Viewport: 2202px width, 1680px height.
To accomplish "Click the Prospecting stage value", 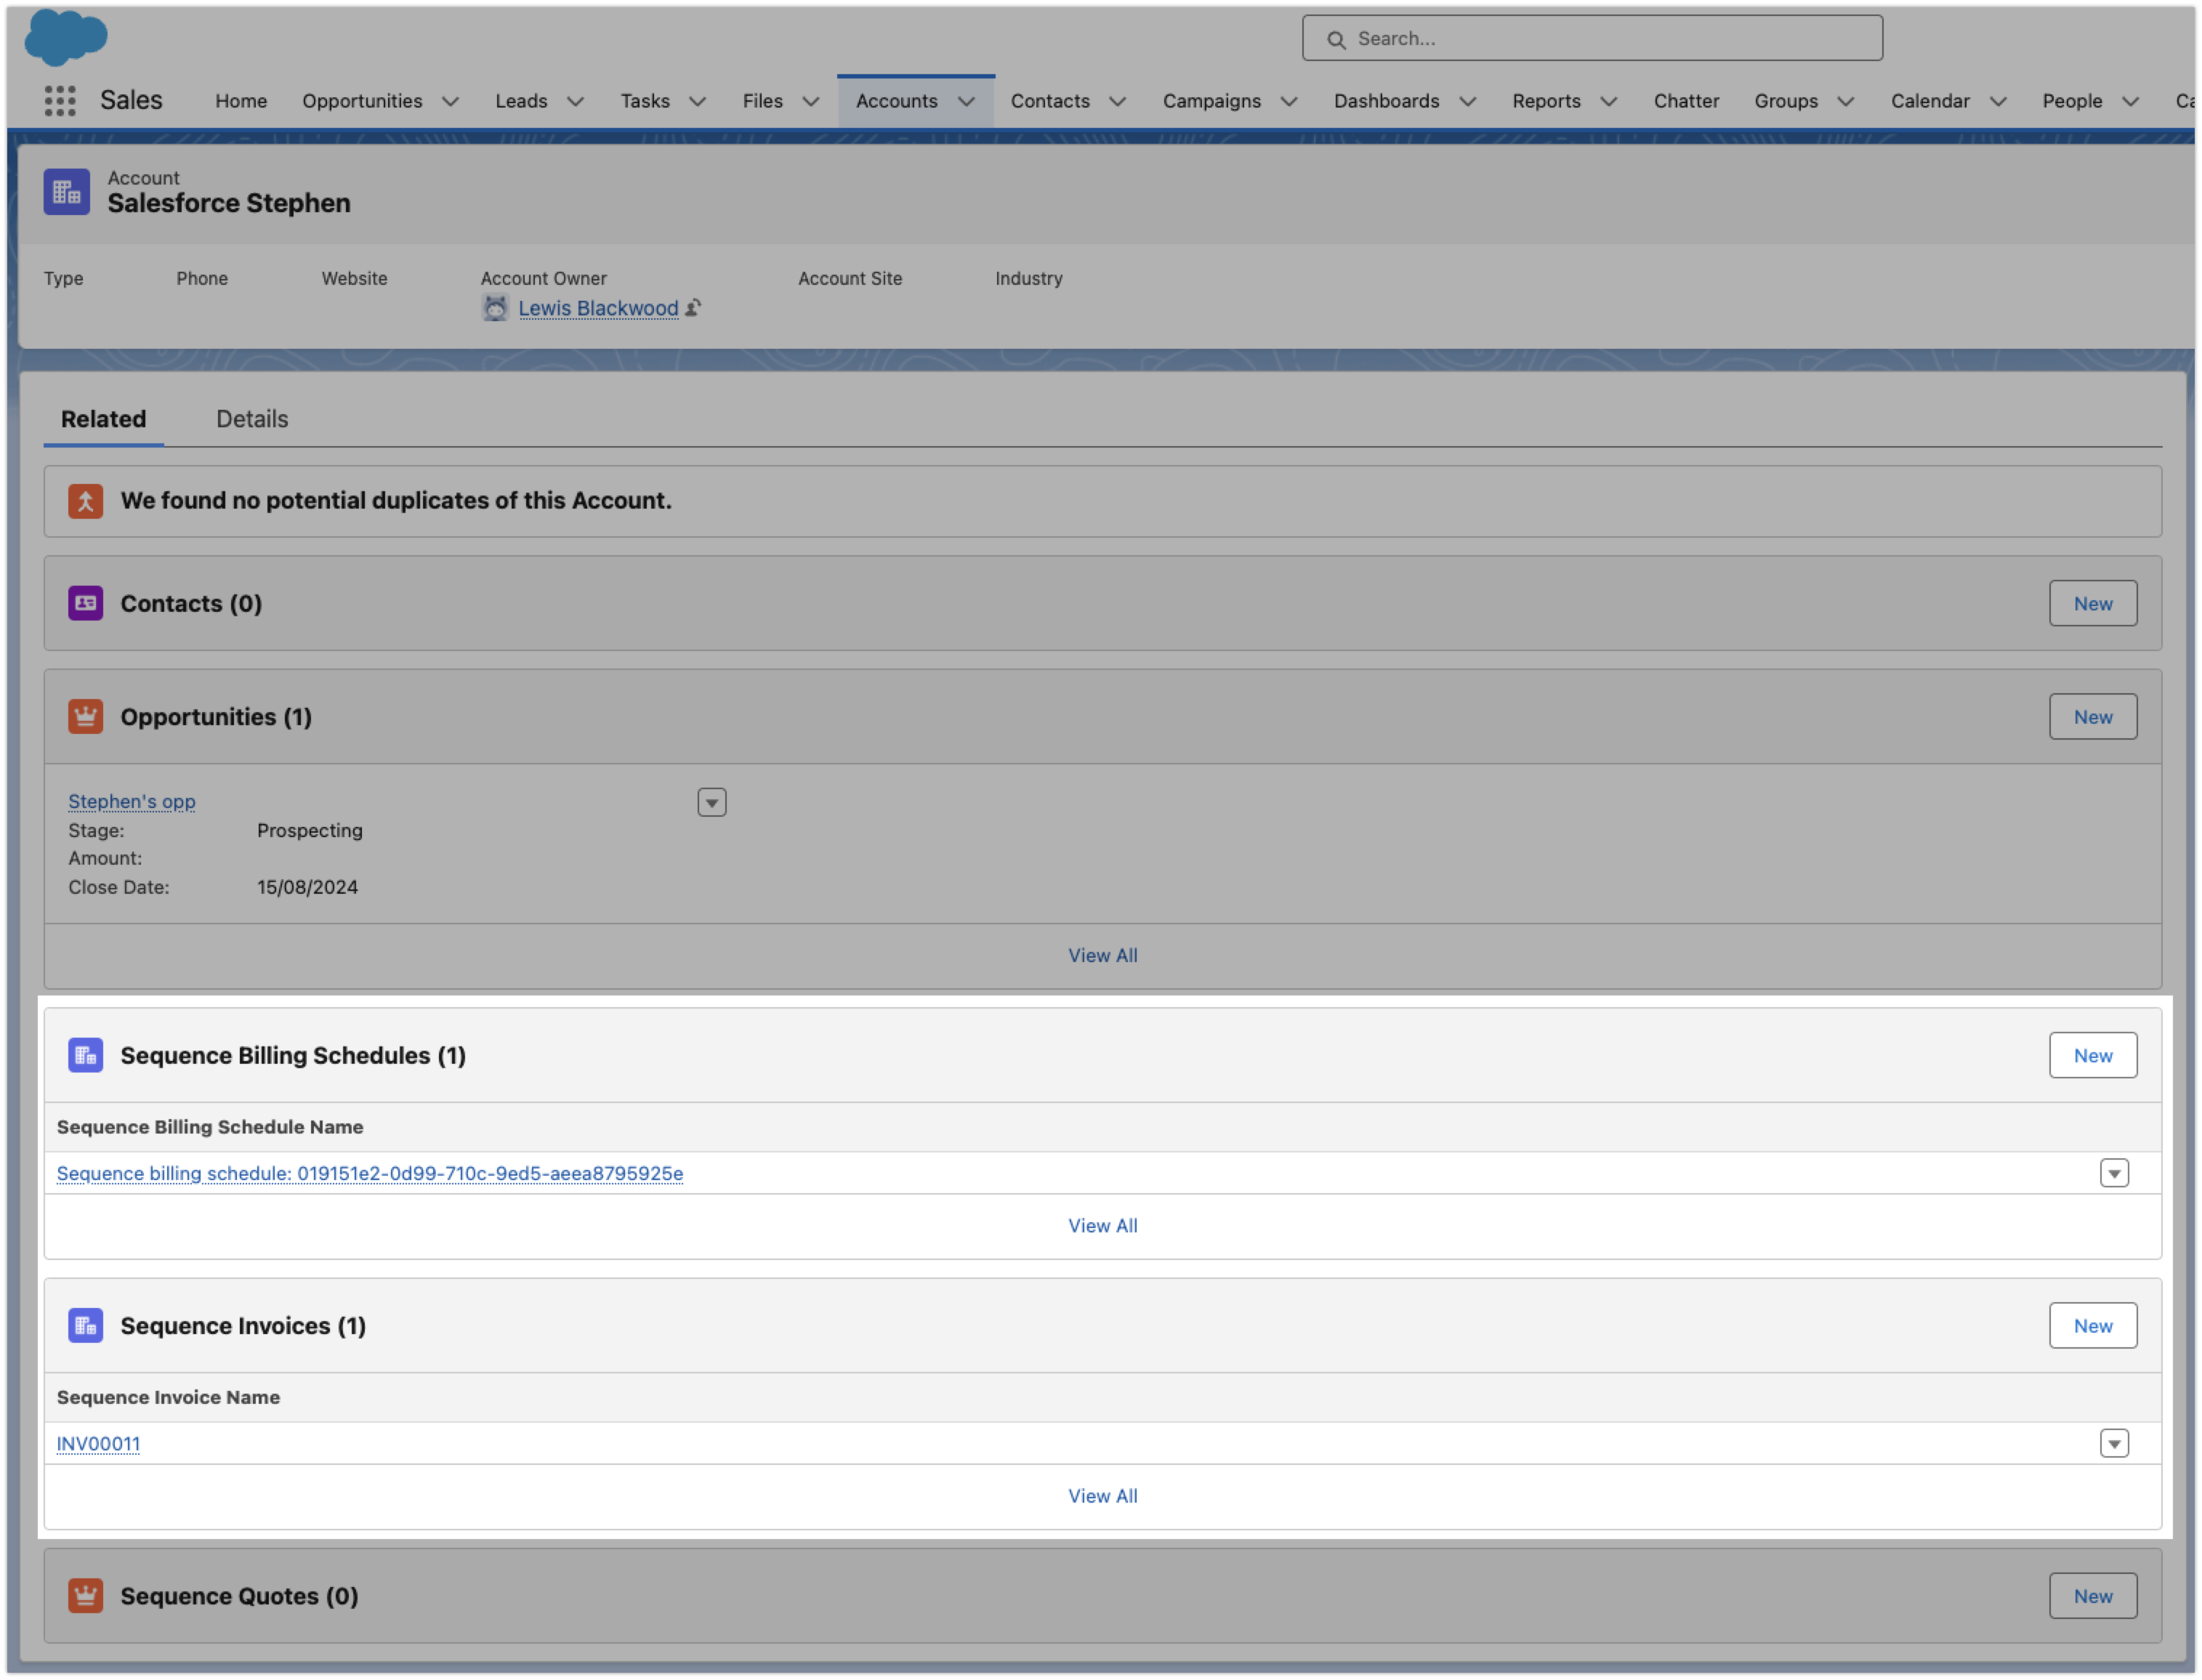I will coord(310,831).
